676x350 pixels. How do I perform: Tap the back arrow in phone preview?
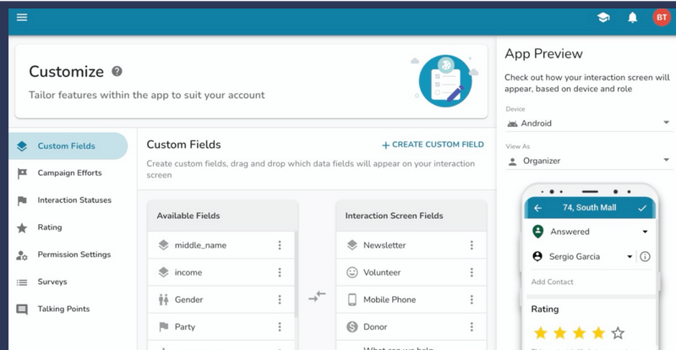click(537, 207)
